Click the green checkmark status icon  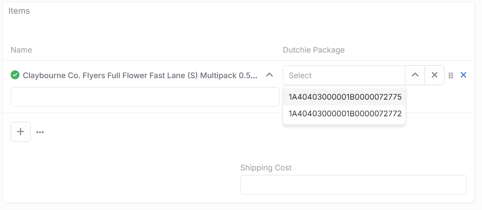(x=15, y=75)
